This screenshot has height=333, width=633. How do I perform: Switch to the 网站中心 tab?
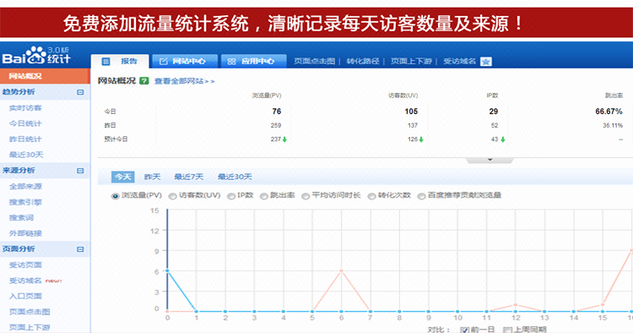point(185,62)
